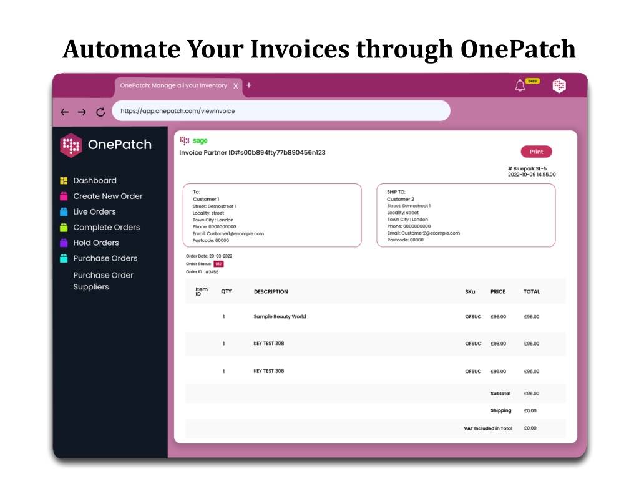Click Order ID #3455
639x479 pixels.
(202, 272)
